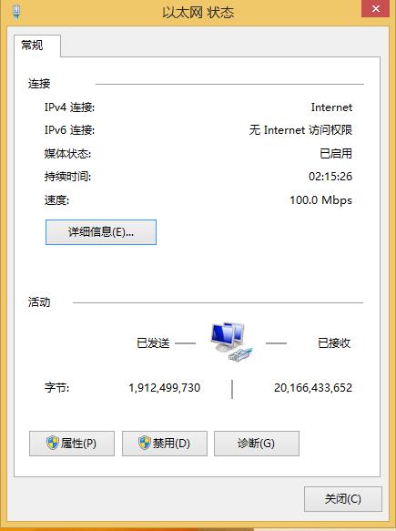This screenshot has height=531, width=396.
Task: Click the 无 Internet 访问权限 IPv6 status
Action: point(301,130)
